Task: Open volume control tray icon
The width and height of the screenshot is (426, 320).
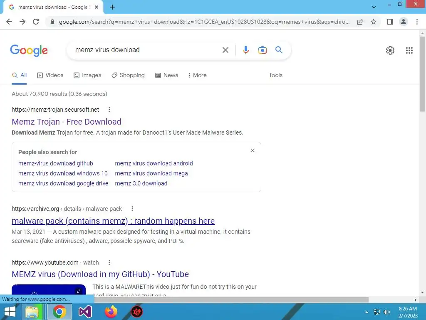Action: click(386, 312)
